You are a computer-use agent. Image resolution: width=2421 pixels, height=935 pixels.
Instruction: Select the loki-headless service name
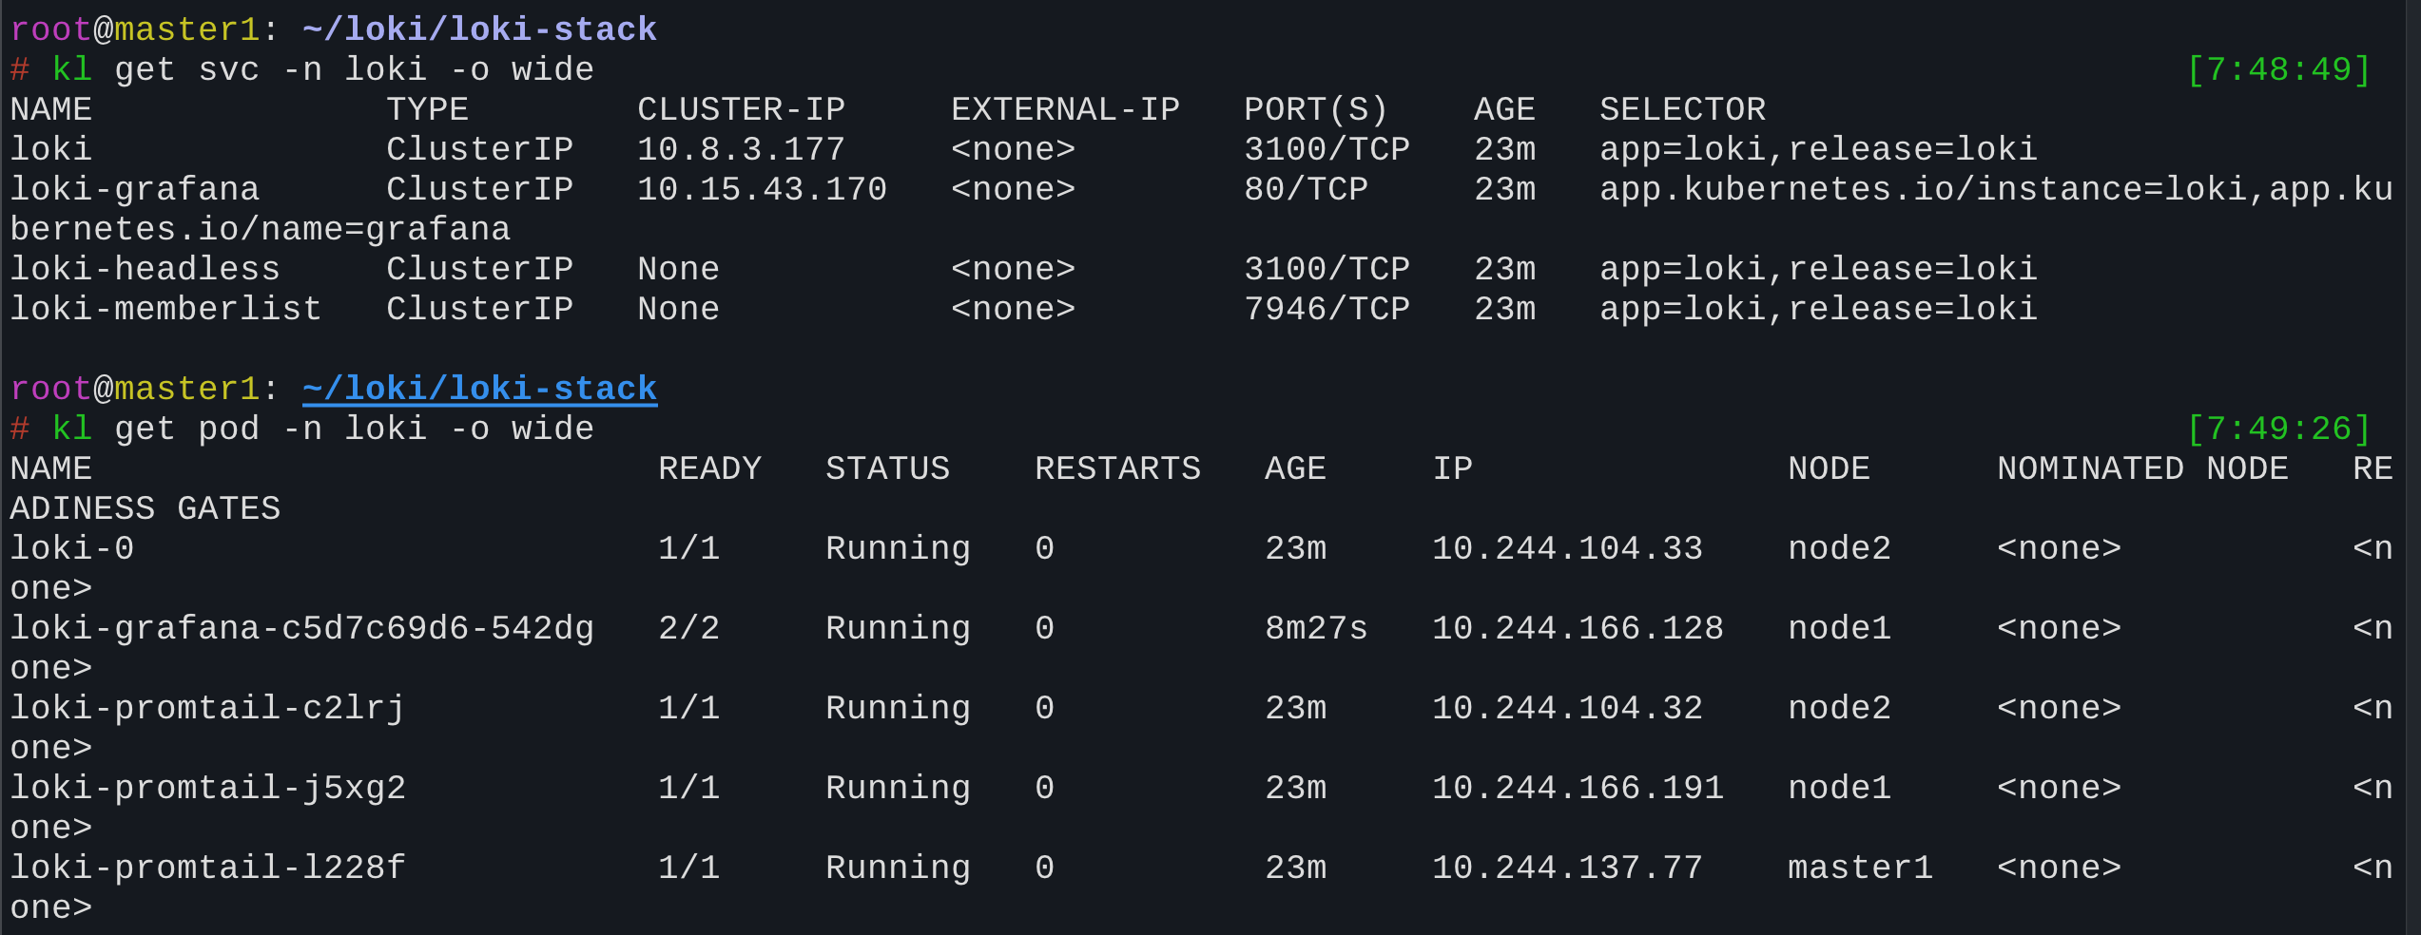point(145,269)
